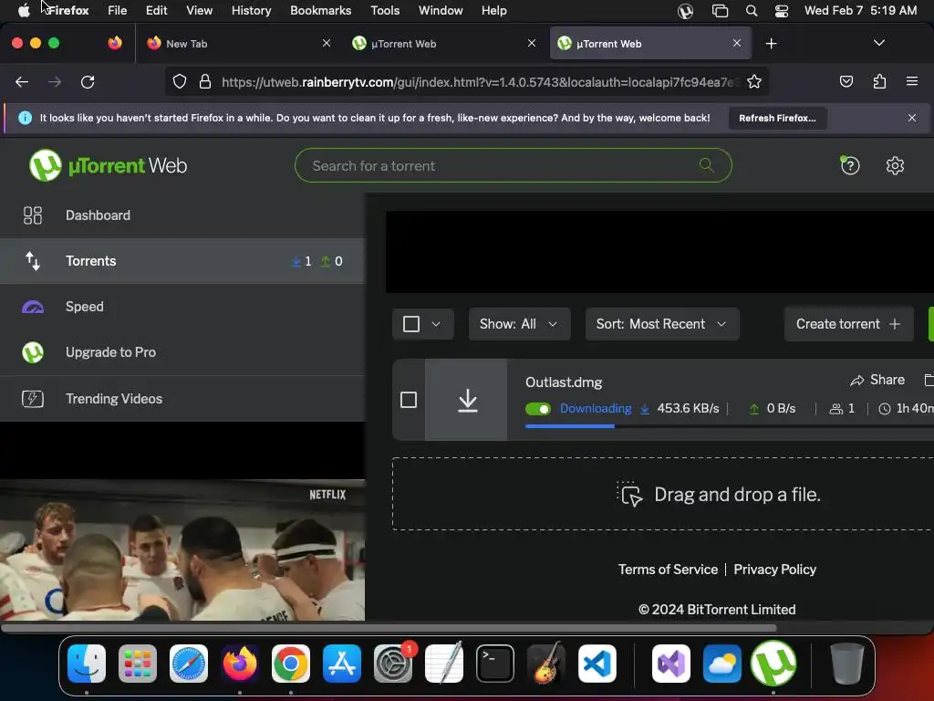
Task: Go back with the browser back arrow
Action: [22, 81]
